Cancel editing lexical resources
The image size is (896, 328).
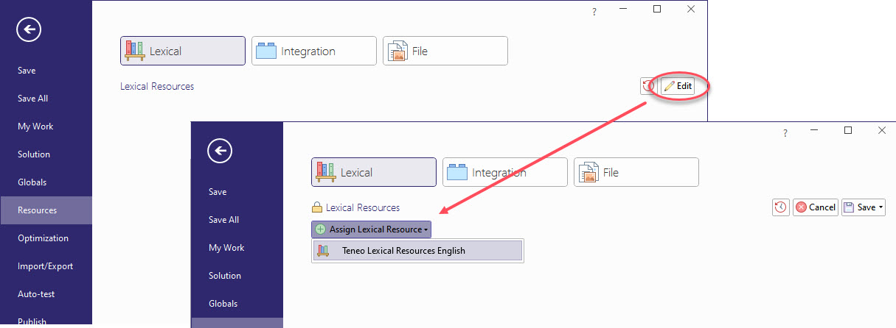(815, 207)
